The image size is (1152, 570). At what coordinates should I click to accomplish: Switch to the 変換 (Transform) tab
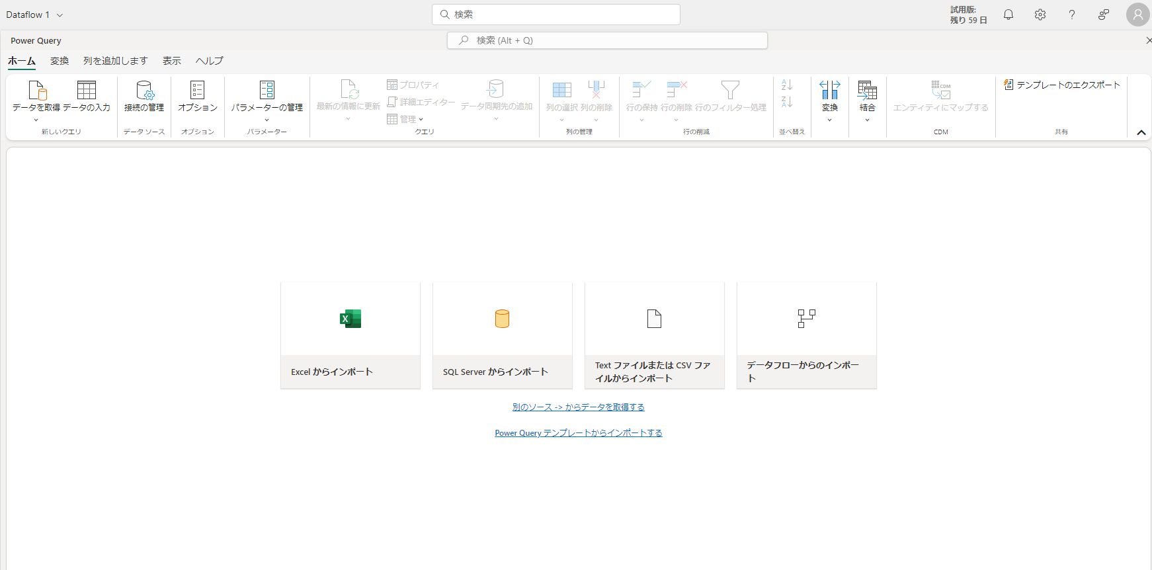click(x=60, y=61)
